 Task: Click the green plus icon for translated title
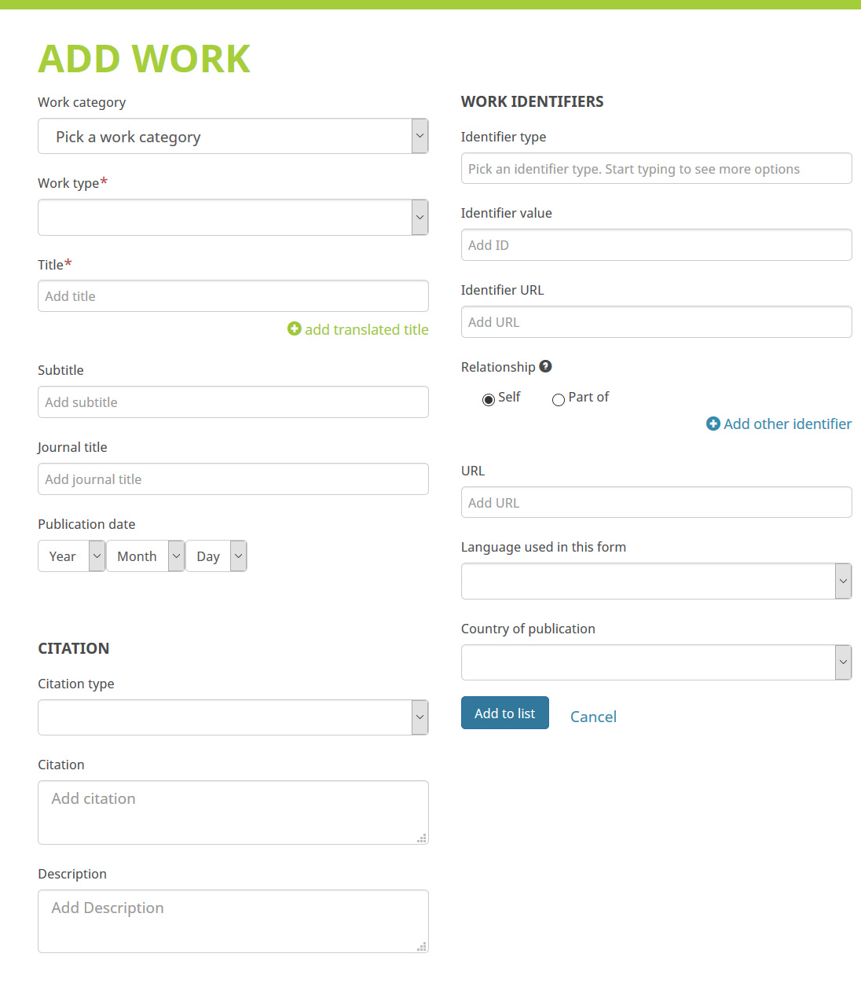[294, 329]
